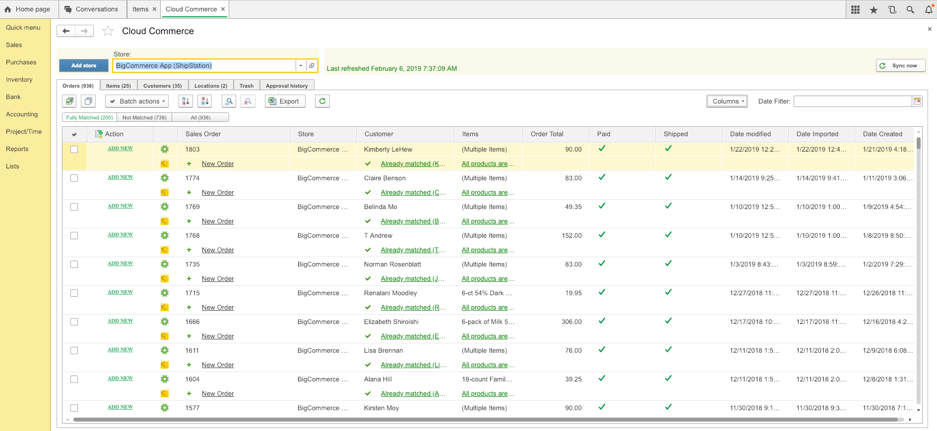Open the Approval history tab
The image size is (937, 431).
point(287,86)
